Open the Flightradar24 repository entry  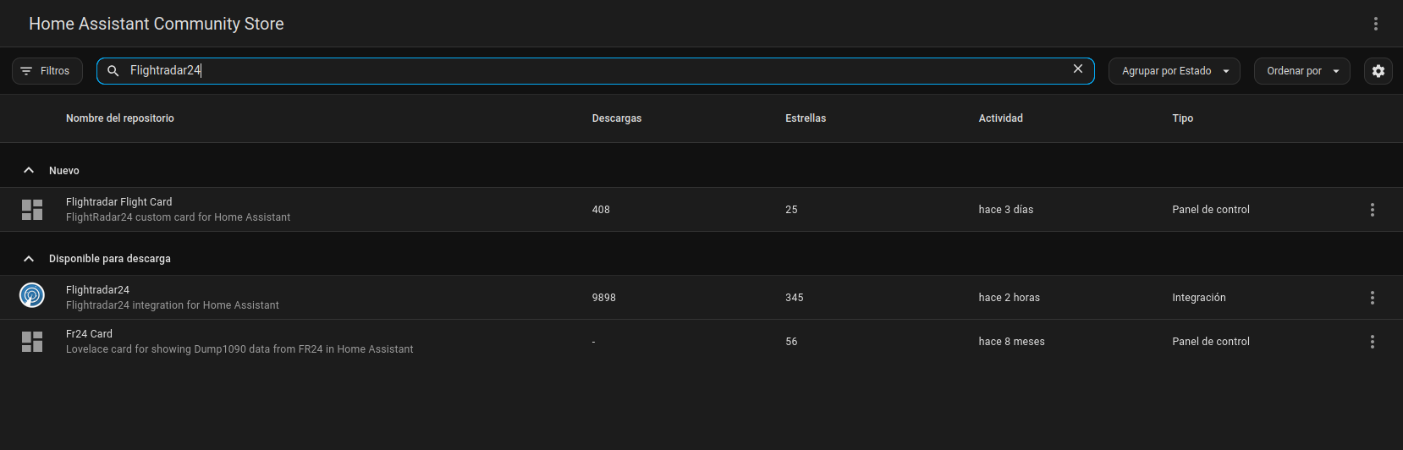[x=98, y=290]
